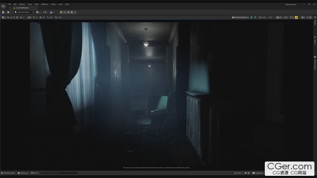Open the Build menu
Viewport: 317px width, 178px height.
point(36,4)
